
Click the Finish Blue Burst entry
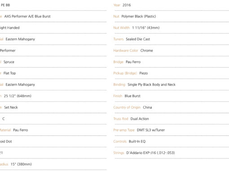tap(127, 96)
